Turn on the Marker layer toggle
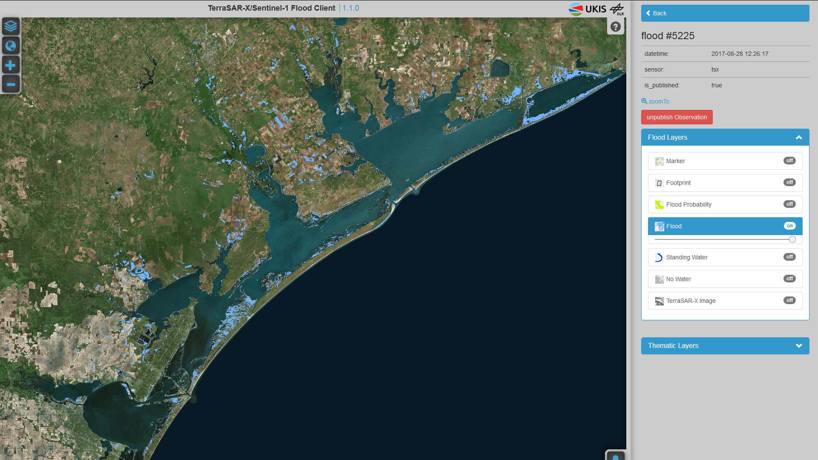Viewport: 818px width, 460px height. [789, 161]
